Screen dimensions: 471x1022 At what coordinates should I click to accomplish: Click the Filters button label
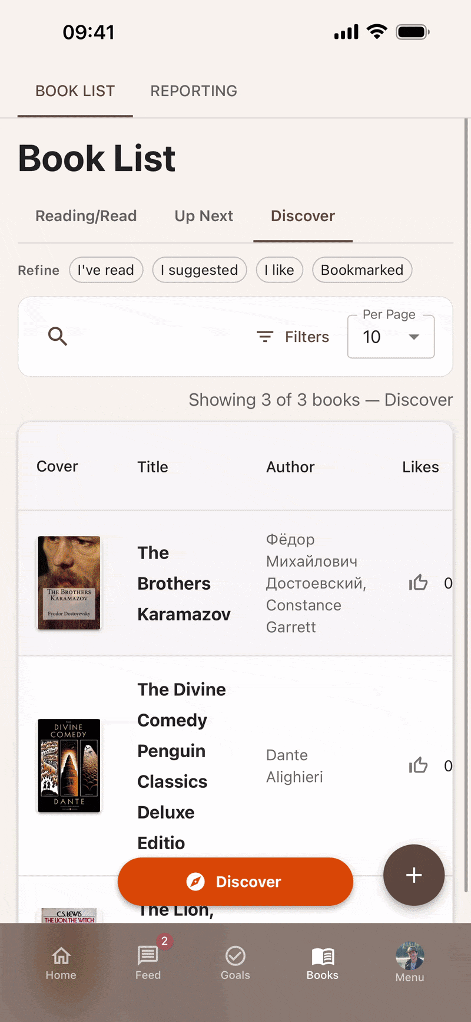coord(307,337)
